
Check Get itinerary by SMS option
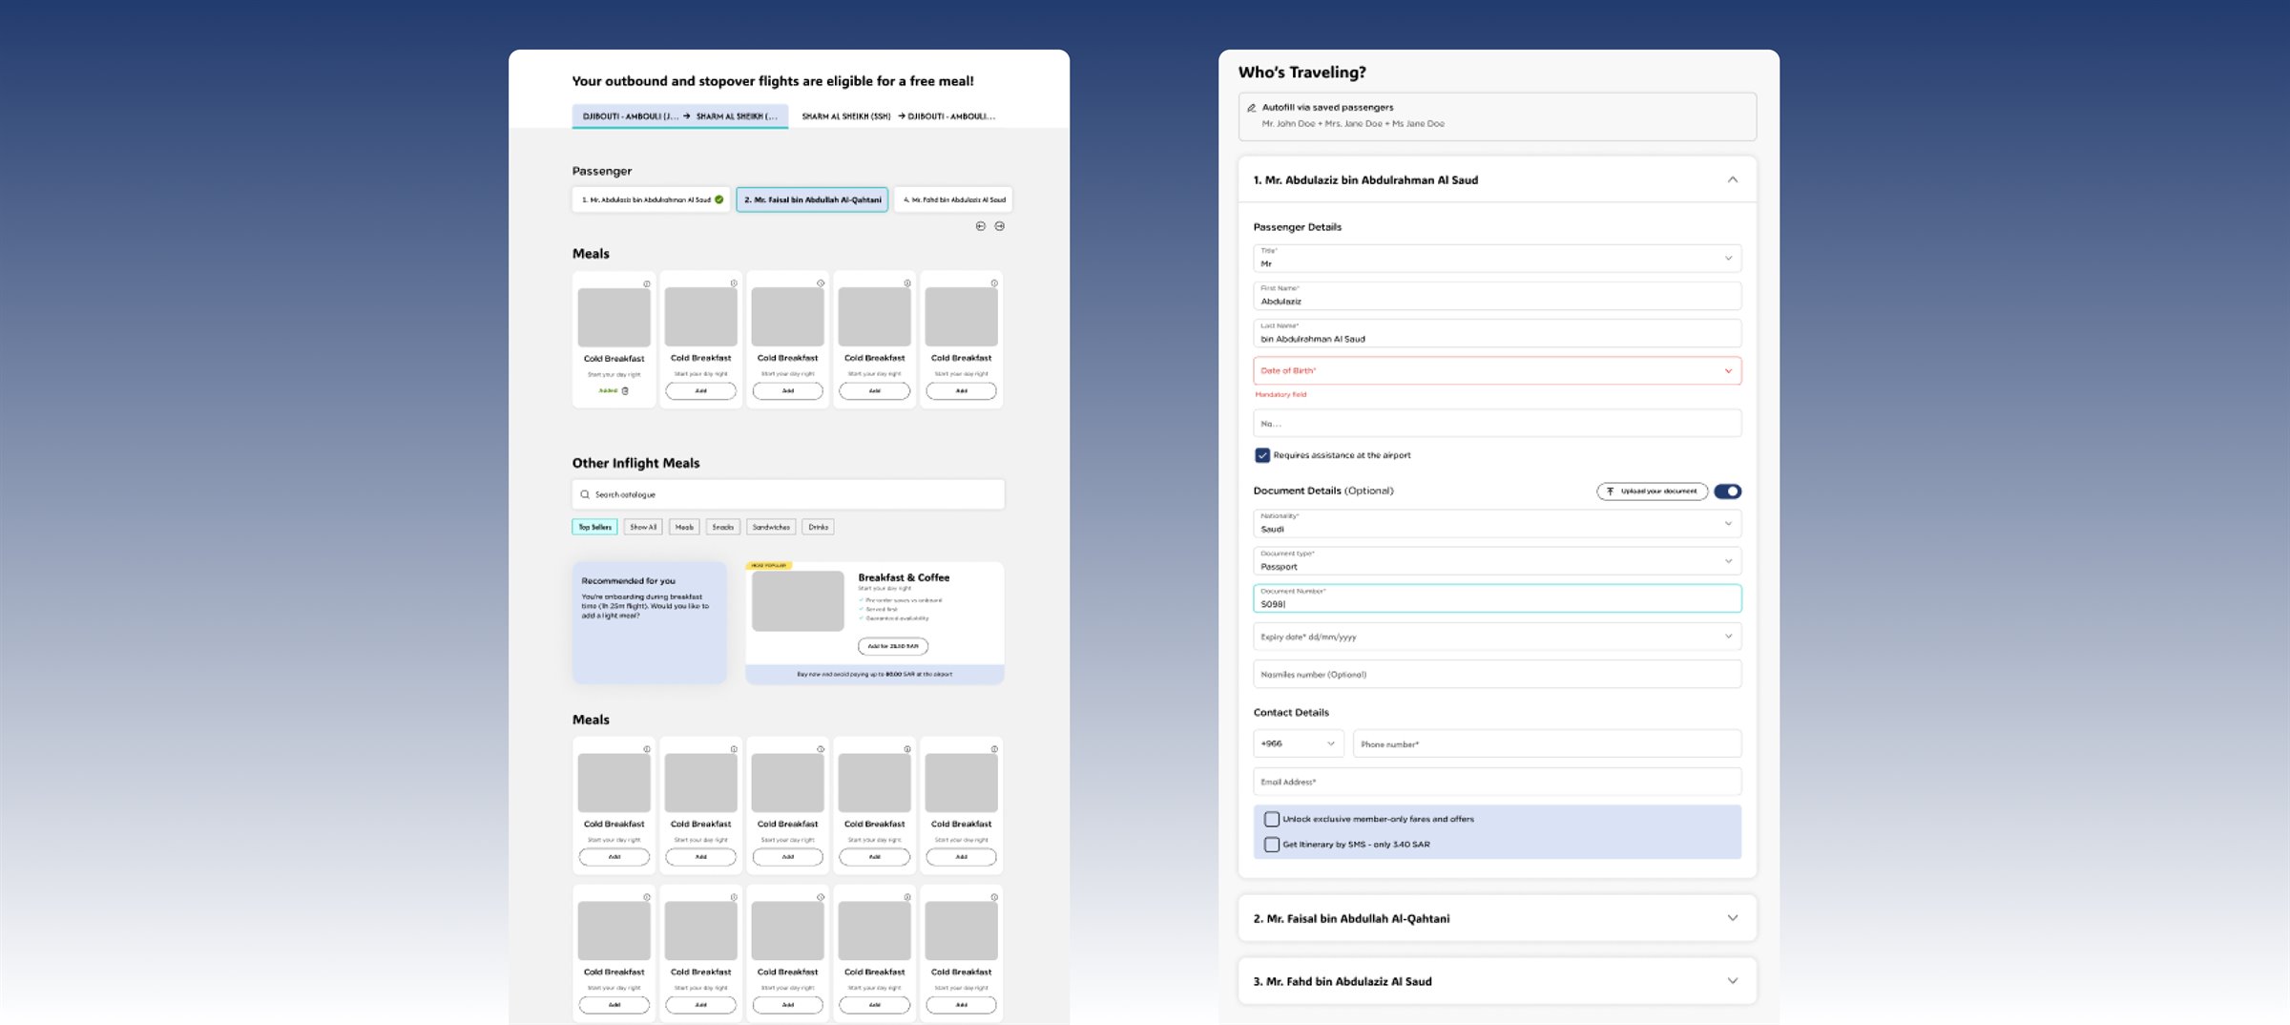(x=1272, y=845)
